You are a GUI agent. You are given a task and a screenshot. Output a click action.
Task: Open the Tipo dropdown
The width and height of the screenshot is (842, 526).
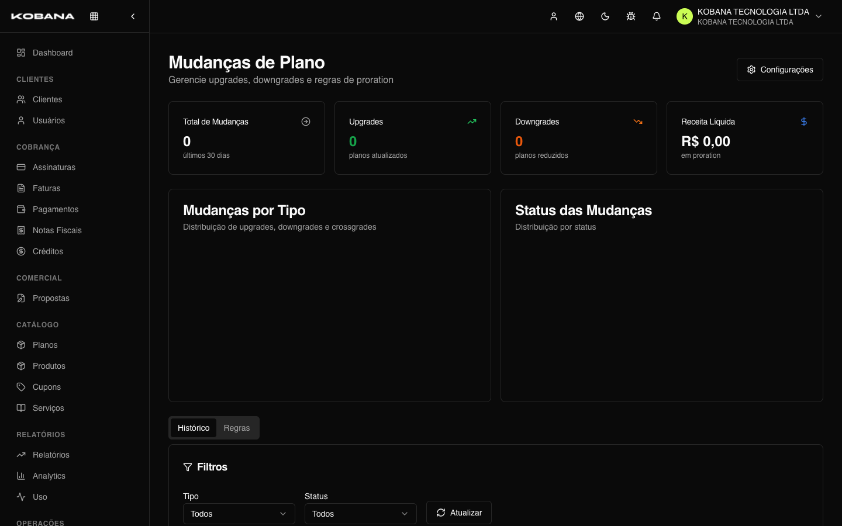pyautogui.click(x=239, y=514)
